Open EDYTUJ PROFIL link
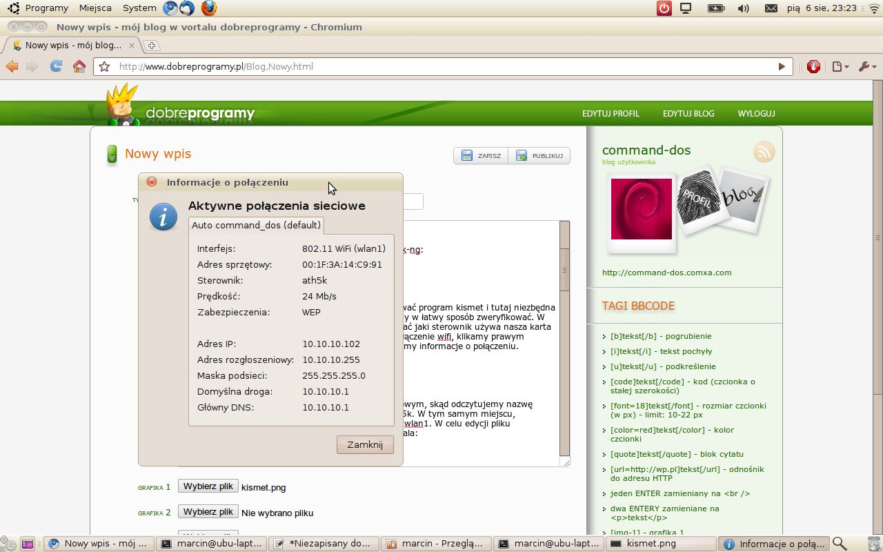 coord(611,114)
